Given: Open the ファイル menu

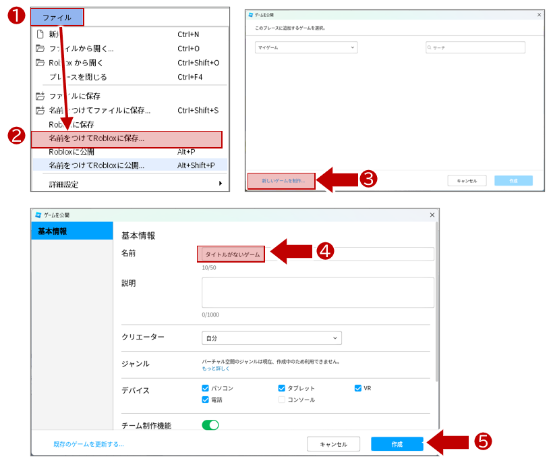Looking at the screenshot, I should (x=57, y=18).
